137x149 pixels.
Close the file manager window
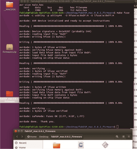tap(16, 131)
